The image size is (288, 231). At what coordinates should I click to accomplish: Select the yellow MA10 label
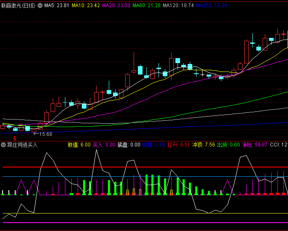pyautogui.click(x=86, y=5)
